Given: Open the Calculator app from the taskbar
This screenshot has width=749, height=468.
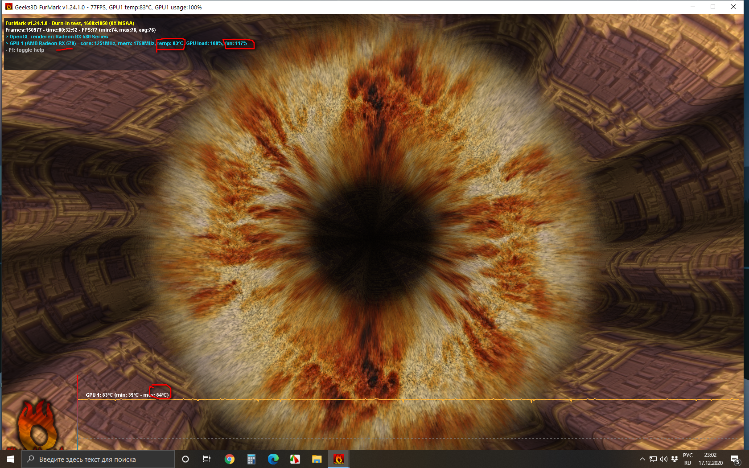Looking at the screenshot, I should 251,459.
